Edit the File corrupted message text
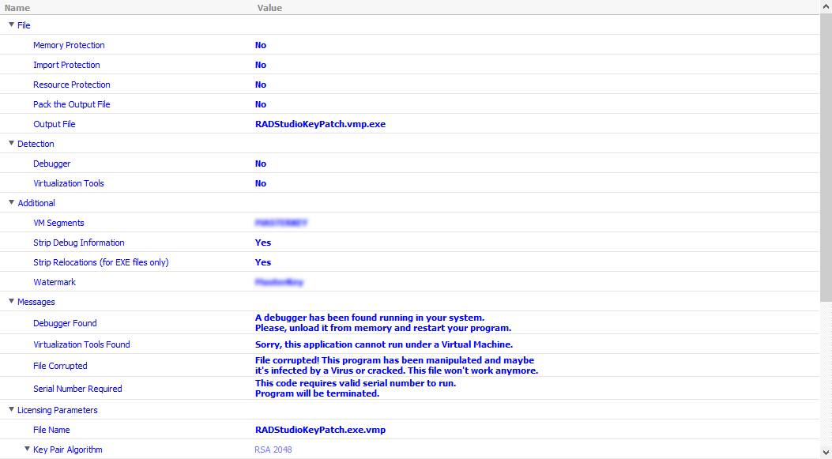The height and width of the screenshot is (459, 832). pos(397,366)
